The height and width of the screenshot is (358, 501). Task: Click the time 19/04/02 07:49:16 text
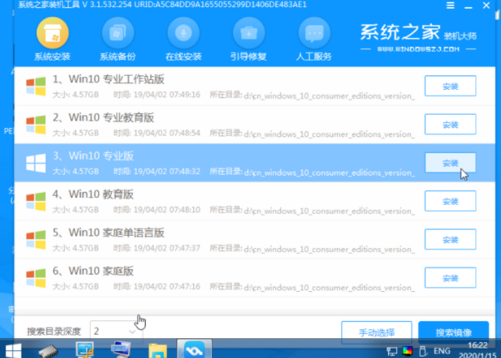point(166,95)
